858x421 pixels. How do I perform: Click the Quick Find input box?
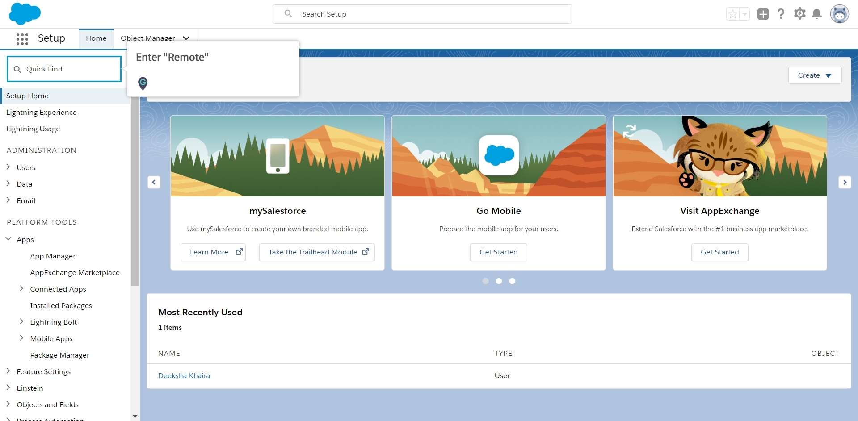click(64, 69)
